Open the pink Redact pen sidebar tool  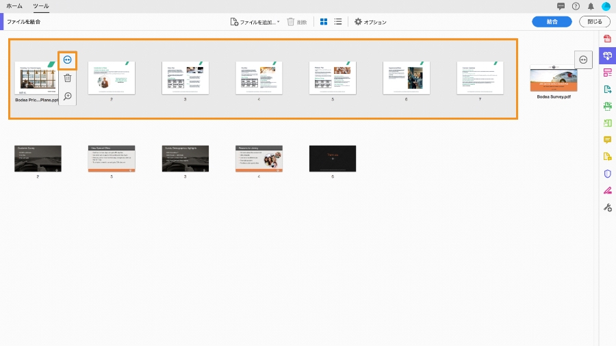click(607, 191)
